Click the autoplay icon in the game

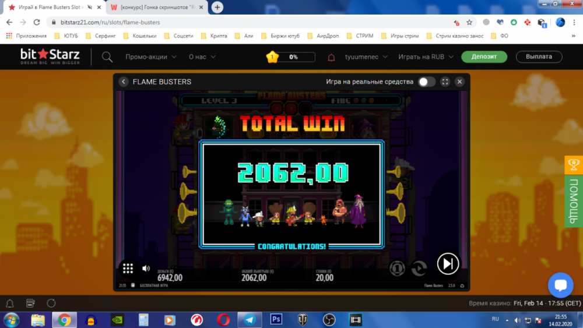tap(419, 268)
